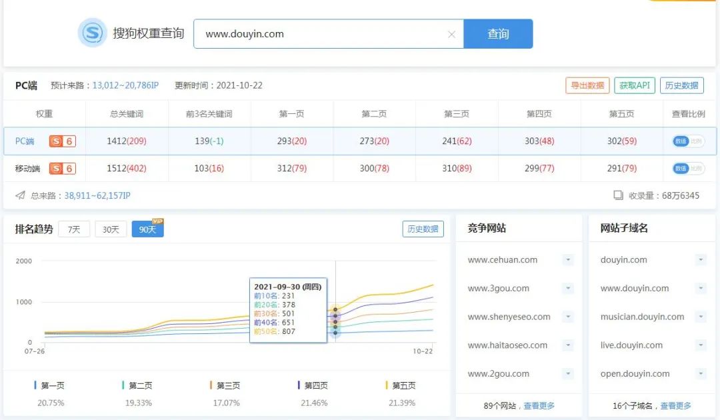Expand dropdown for www.haitaoseo.com
The image size is (720, 420).
coord(568,345)
